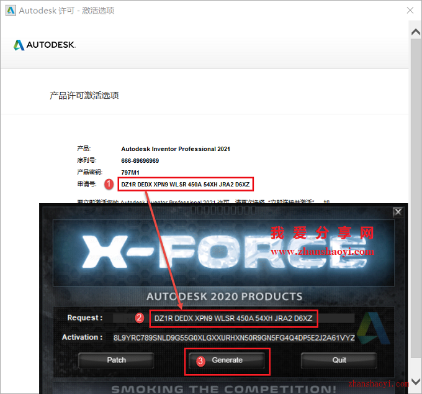Screen dimensions: 422x394
Task: Click the Autodesk title bar app icon
Action: [x=11, y=11]
